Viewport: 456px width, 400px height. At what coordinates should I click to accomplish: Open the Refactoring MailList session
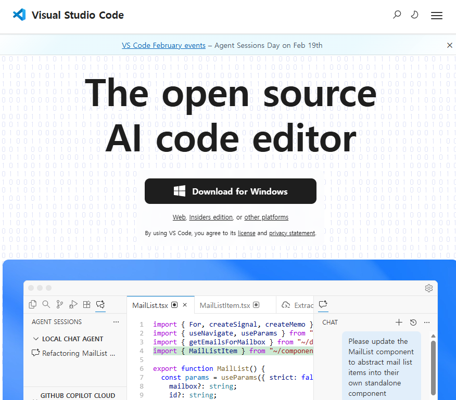tap(73, 353)
